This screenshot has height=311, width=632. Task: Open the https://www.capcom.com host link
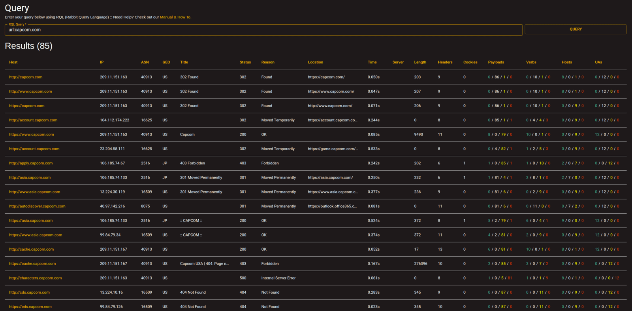pos(32,134)
